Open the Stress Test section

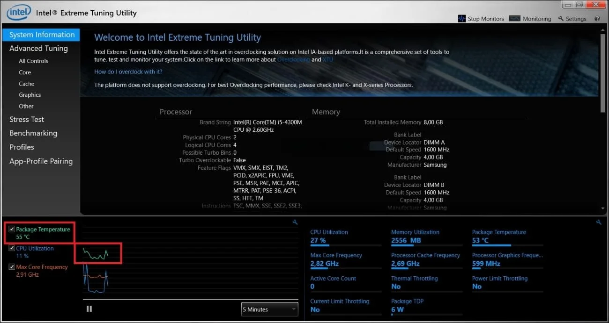(27, 119)
